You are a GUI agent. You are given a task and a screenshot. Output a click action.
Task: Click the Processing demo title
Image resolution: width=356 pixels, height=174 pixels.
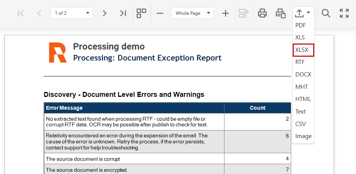click(109, 47)
